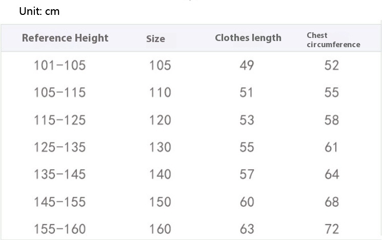Click clothes length value 57
382x240 pixels.
coord(247,174)
